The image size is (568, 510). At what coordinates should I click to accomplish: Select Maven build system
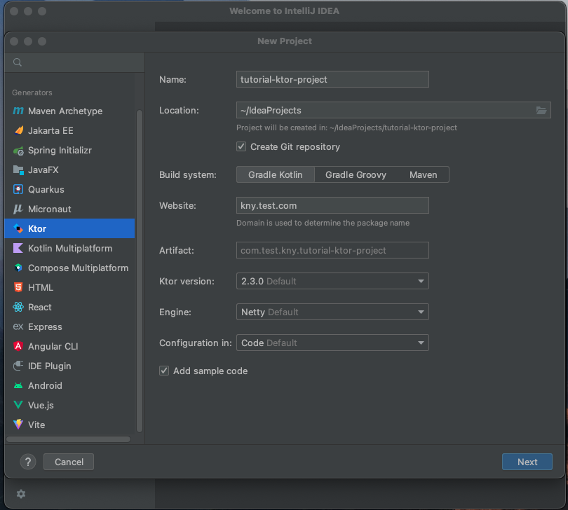point(423,174)
